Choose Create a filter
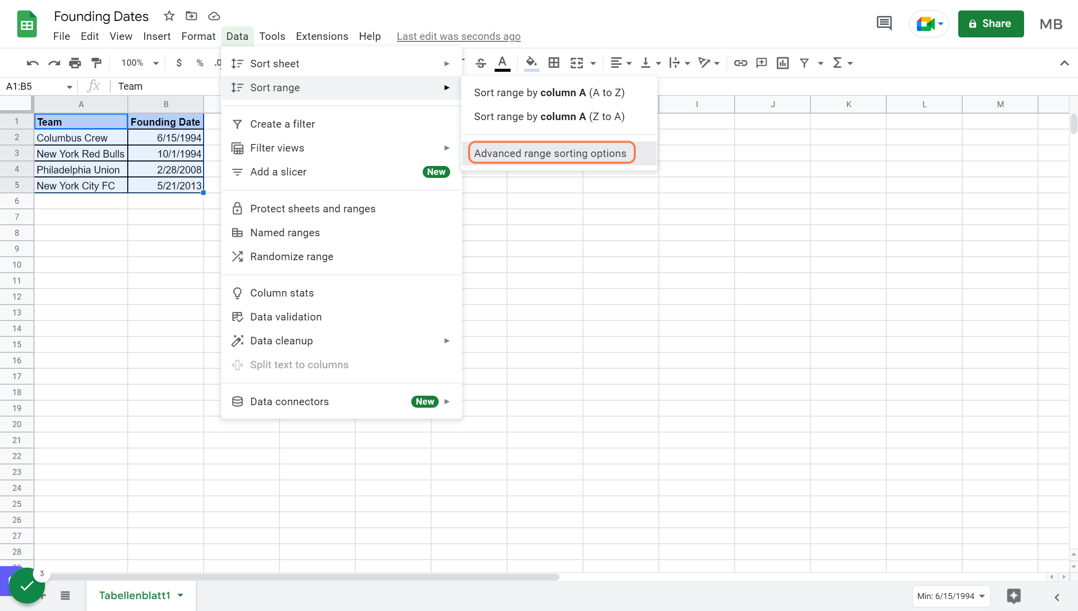This screenshot has width=1078, height=611. click(x=341, y=124)
